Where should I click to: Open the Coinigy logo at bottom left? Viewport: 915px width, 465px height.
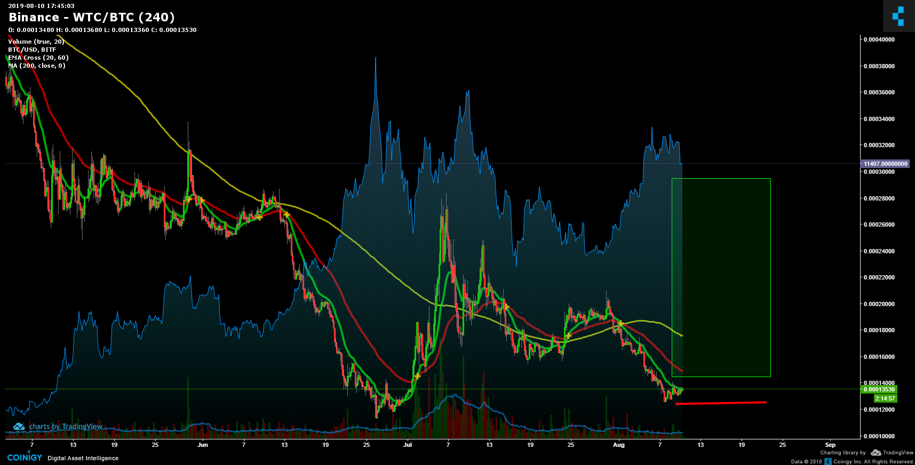tap(25, 457)
